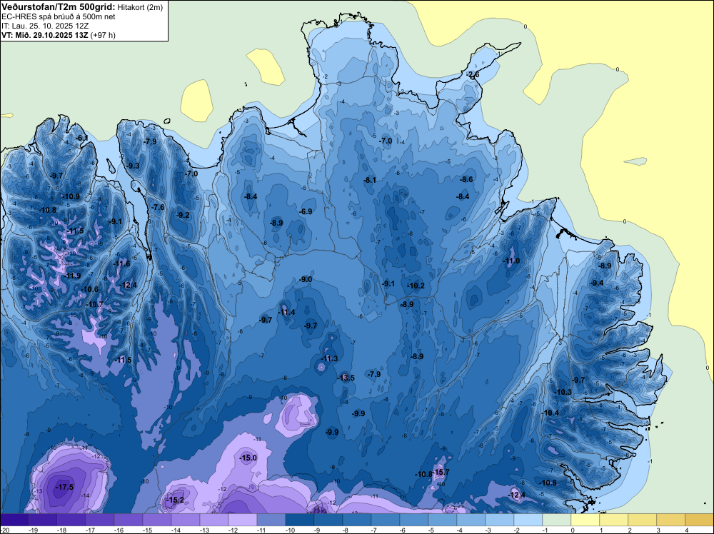Viewport: 714px width, 534px height.
Task: Click the -10.6 temperature label
Action: (89, 290)
